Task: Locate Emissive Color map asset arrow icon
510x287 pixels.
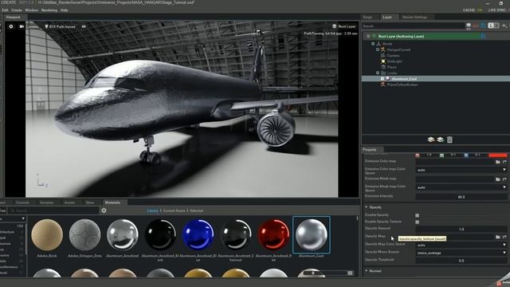Action: 504,162
